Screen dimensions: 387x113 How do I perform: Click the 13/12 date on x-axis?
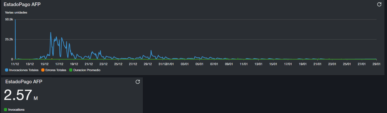point(30,64)
